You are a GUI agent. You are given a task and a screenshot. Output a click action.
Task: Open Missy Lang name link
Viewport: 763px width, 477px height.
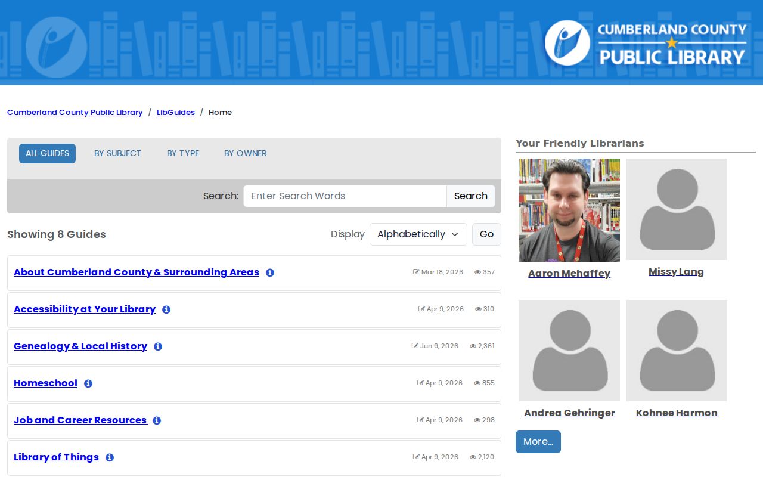click(676, 272)
